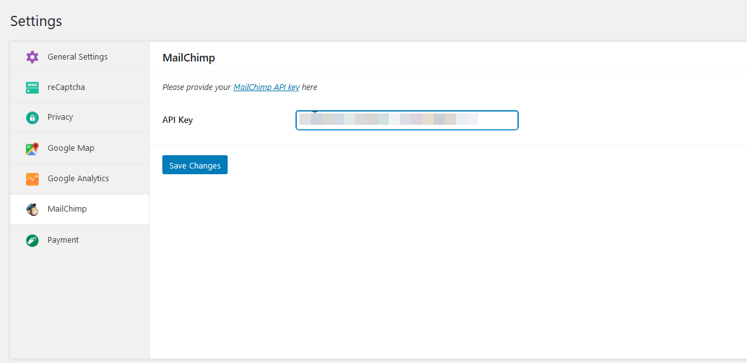This screenshot has width=747, height=363.
Task: Click the green lock Privacy icon
Action: click(x=32, y=118)
